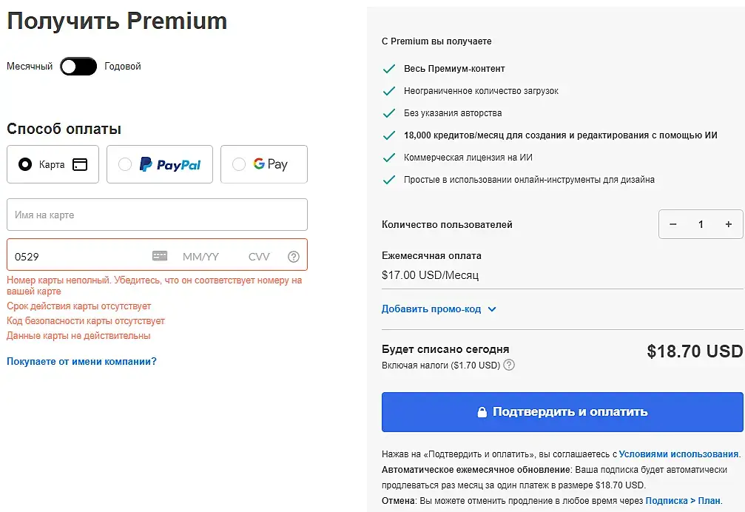This screenshot has height=512, width=745.
Task: Click the lock icon on the pay button
Action: (x=482, y=412)
